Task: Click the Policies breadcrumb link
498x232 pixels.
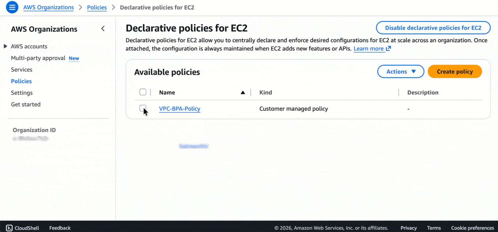Action: [x=97, y=7]
